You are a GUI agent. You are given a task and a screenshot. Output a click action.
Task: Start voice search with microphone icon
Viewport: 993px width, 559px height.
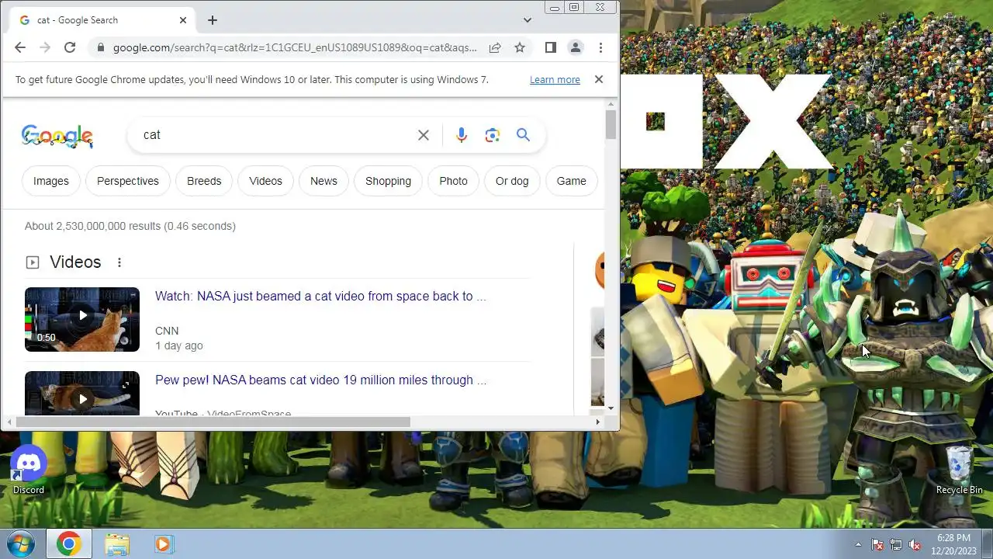tap(462, 135)
